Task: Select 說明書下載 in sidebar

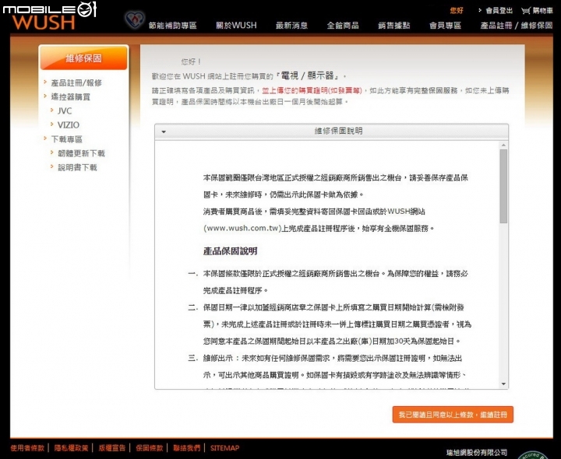Action: click(x=77, y=167)
